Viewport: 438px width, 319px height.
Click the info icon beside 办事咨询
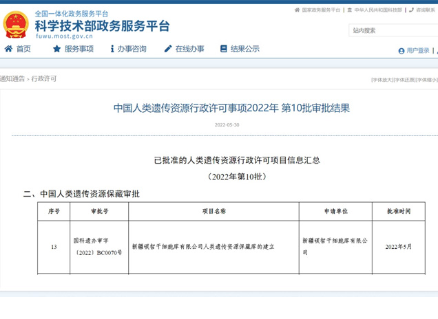(112, 49)
